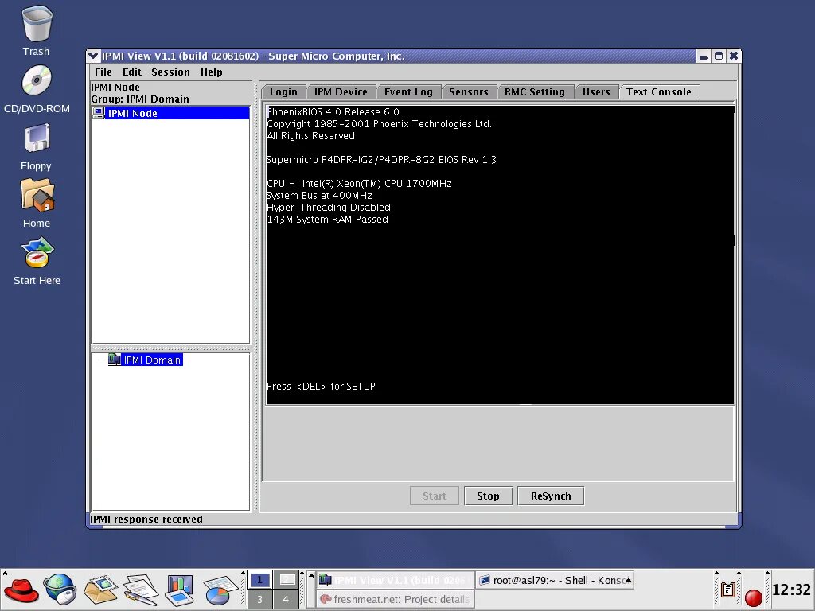Open the IPMI View window menu arrow
Image resolution: width=815 pixels, height=611 pixels.
pos(93,56)
